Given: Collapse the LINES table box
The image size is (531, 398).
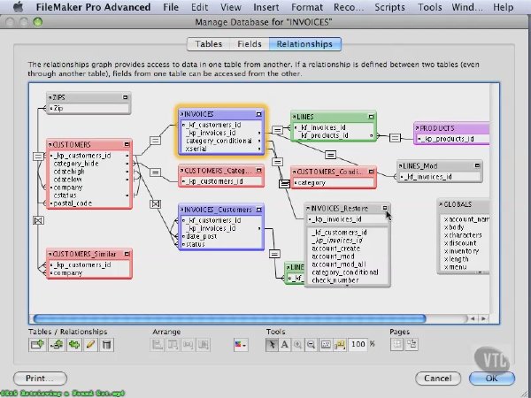Looking at the screenshot, I should pyautogui.click(x=371, y=117).
